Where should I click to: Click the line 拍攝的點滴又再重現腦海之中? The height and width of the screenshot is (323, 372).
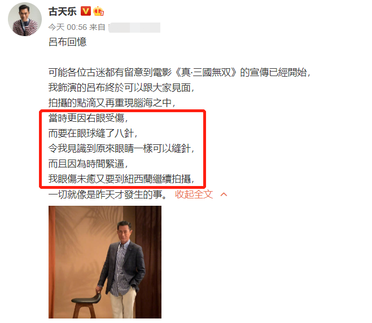[112, 103]
